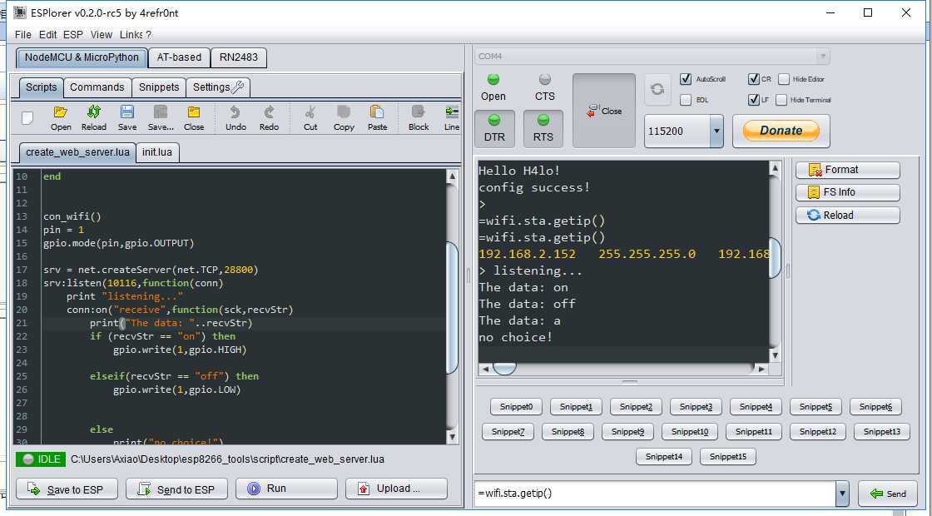
Task: Open the Links menu
Action: pyautogui.click(x=131, y=34)
